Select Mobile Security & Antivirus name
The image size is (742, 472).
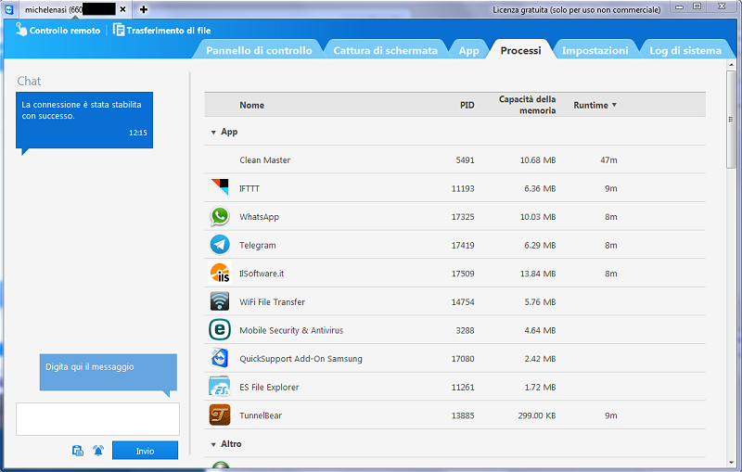291,330
